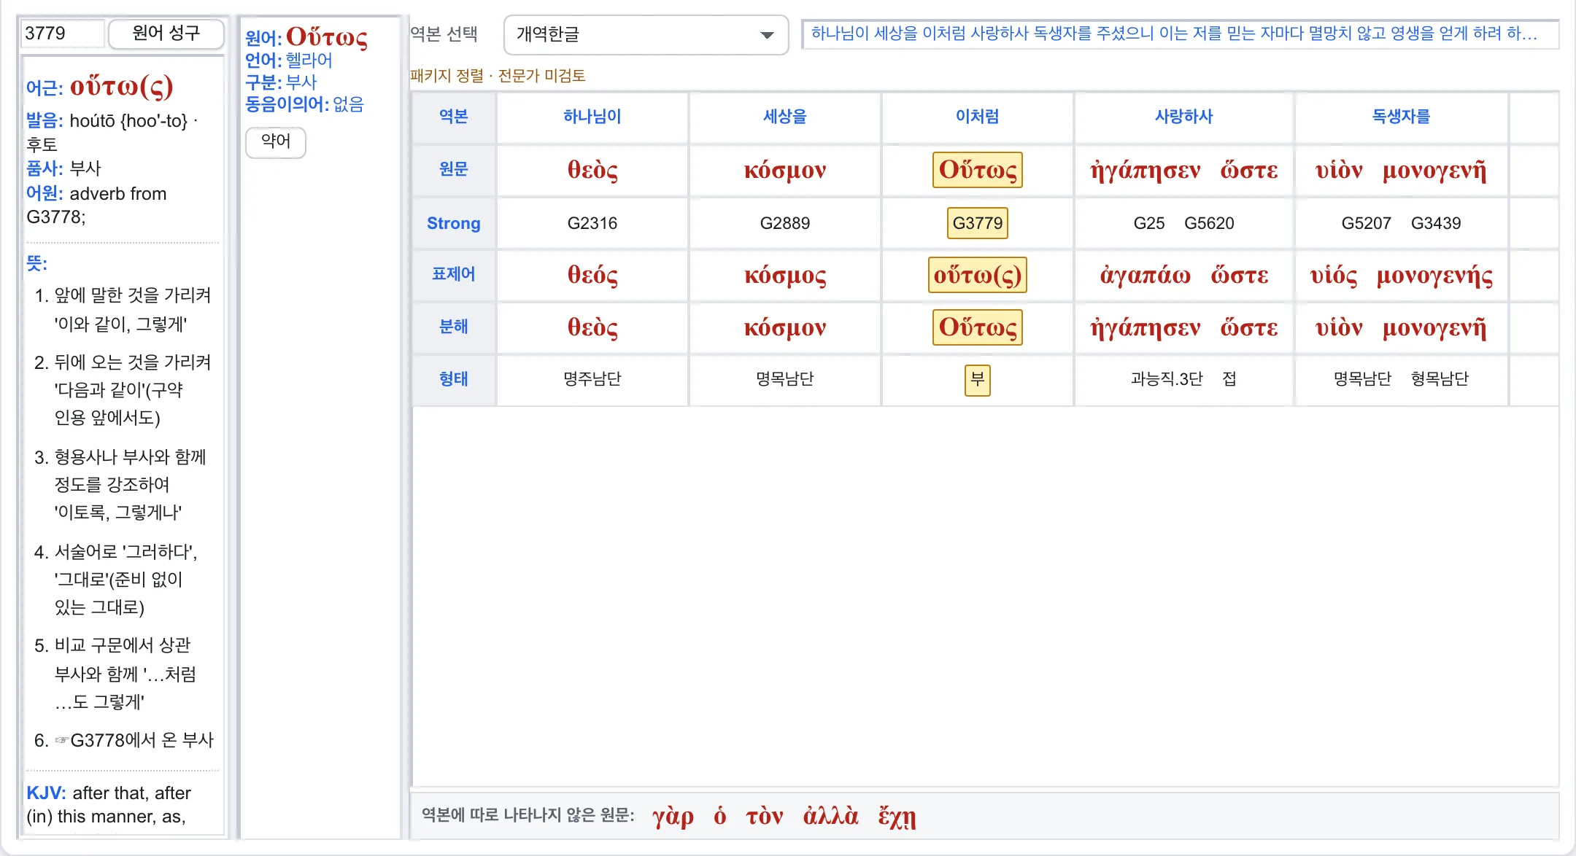Click the highlighted lemma οὕτω(ς) in 표제어 row
Screen dimensions: 1576x856
click(978, 275)
